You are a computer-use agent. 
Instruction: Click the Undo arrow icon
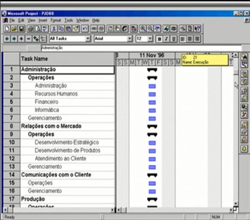point(85,29)
